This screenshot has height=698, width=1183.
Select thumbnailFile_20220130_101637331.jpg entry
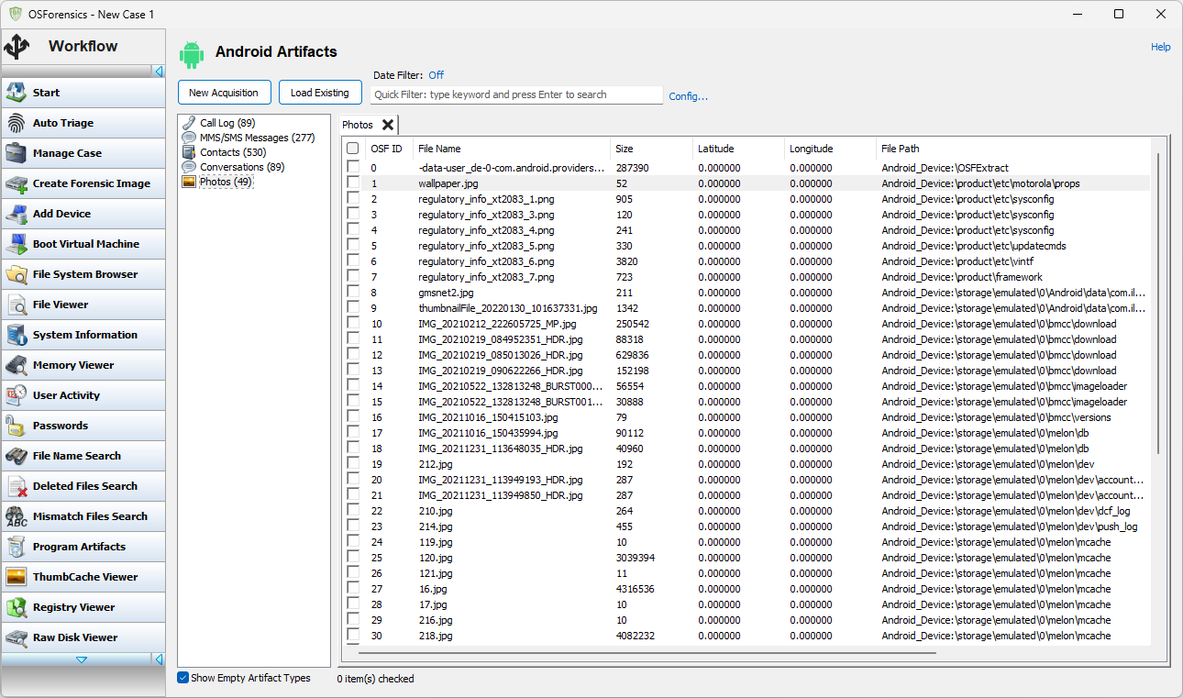pos(508,308)
